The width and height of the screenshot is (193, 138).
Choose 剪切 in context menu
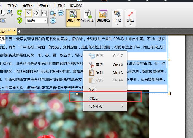[105, 65]
